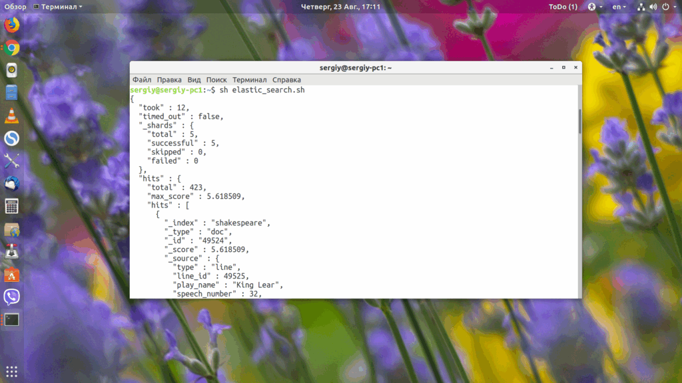Image resolution: width=682 pixels, height=383 pixels.
Task: Click the "_index" : "shakespeare" line
Action: pos(217,223)
